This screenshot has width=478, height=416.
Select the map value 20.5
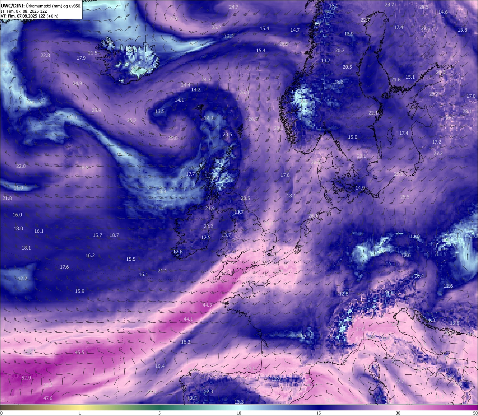click(347, 67)
